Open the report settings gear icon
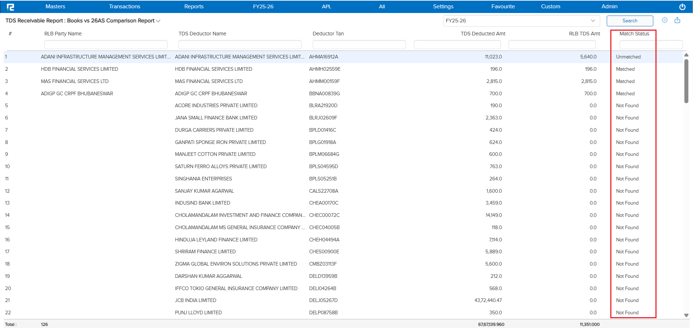The image size is (693, 328). click(x=664, y=20)
